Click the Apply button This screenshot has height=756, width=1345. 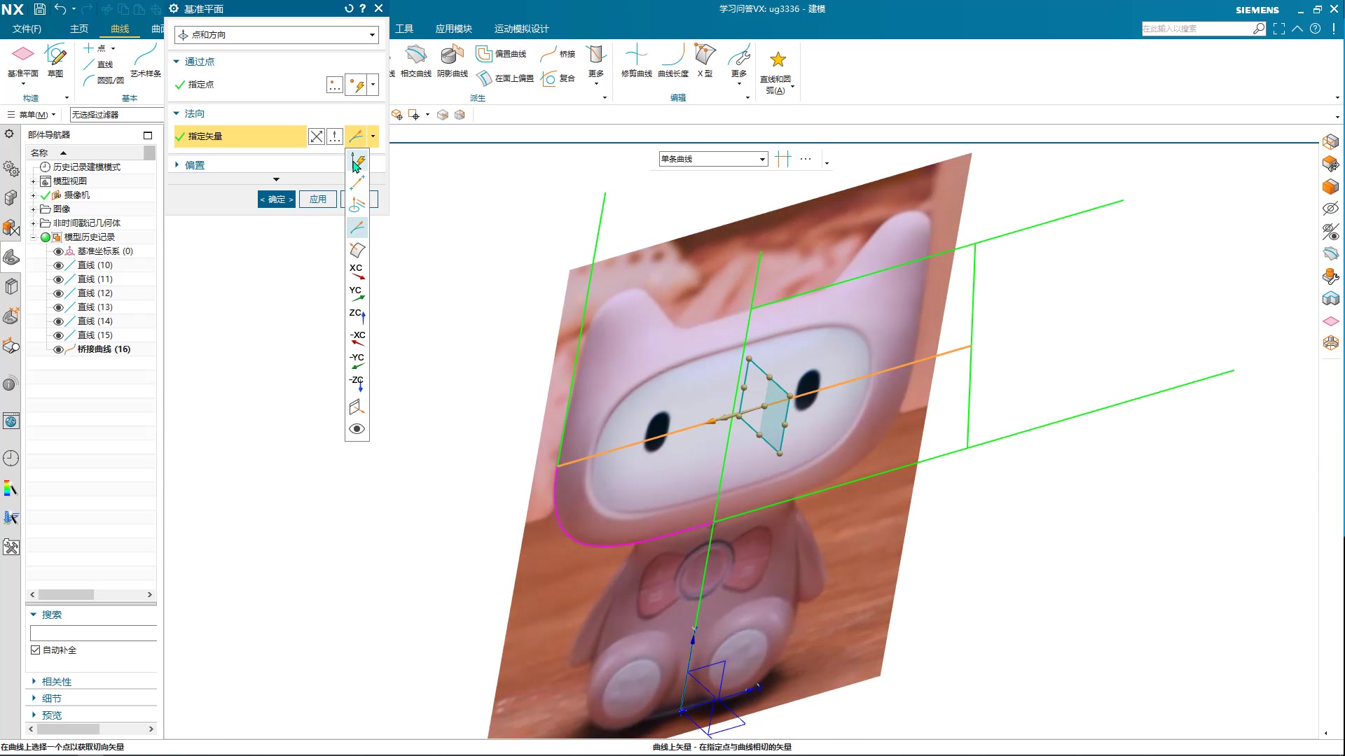(317, 199)
